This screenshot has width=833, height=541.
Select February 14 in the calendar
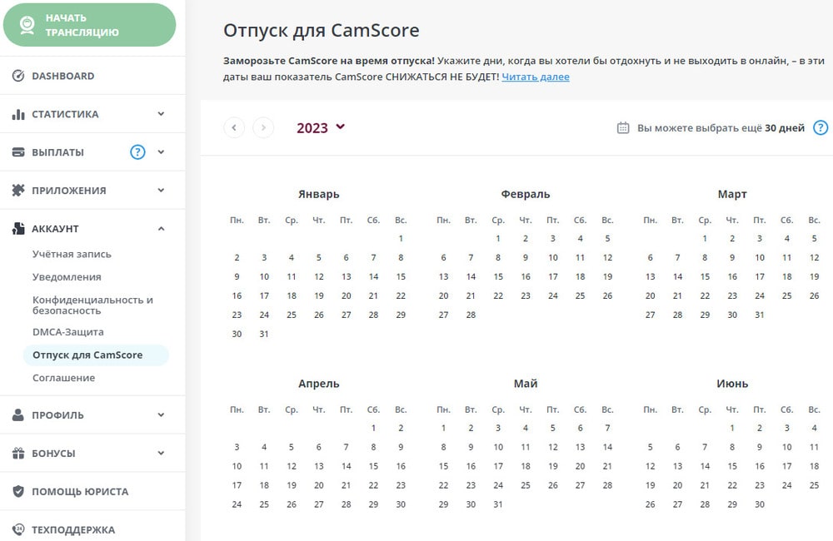[471, 276]
